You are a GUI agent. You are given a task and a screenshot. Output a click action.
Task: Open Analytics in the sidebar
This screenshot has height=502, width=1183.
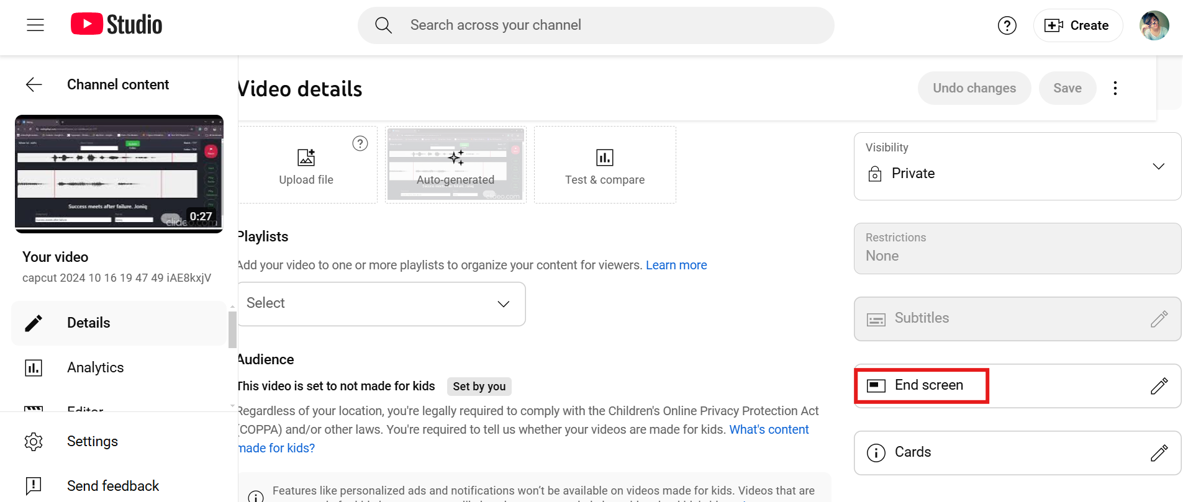click(x=95, y=367)
